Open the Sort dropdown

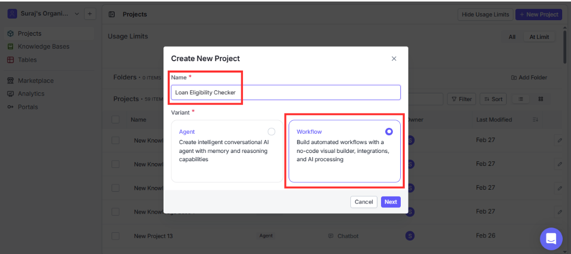coord(493,99)
